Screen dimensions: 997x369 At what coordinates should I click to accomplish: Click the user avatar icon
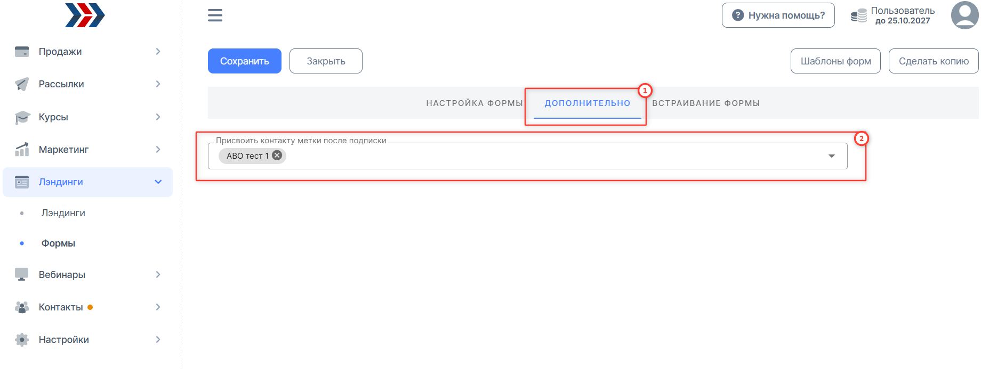(964, 15)
